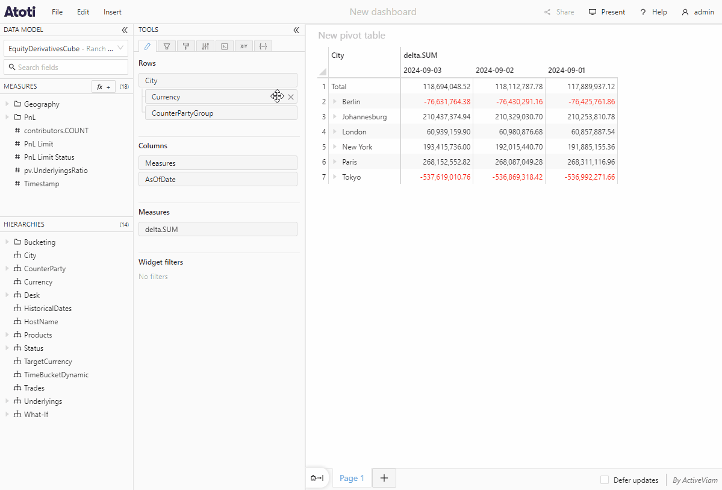Edit the New pivot table title
The height and width of the screenshot is (490, 722).
click(x=351, y=36)
